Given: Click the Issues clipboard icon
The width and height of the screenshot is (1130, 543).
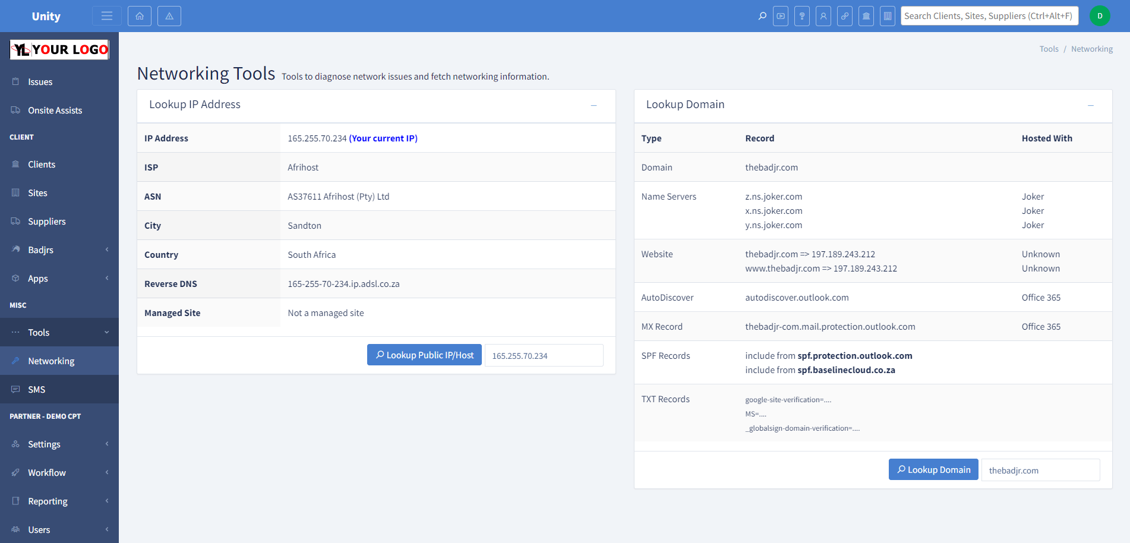Looking at the screenshot, I should click(x=15, y=81).
